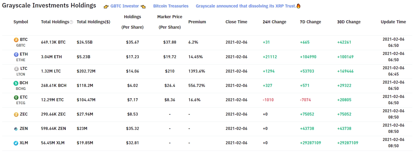This screenshot has height=152, width=415.
Task: Click the 598.64K ZEN holdings value
Action: [x=54, y=128]
